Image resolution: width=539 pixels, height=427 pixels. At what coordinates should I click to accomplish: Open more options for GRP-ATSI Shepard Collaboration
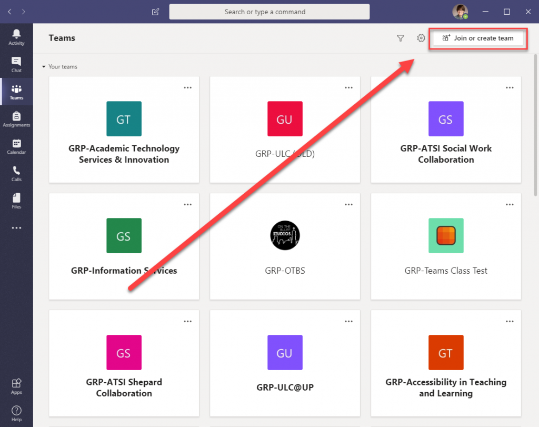[188, 322]
